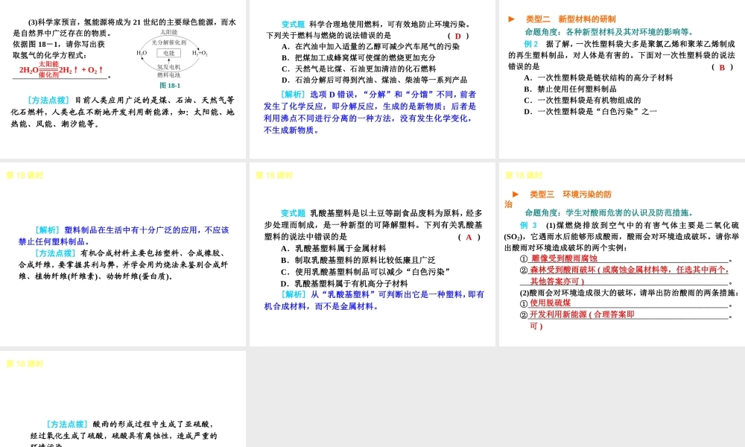The width and height of the screenshot is (745, 447).
Task: Click the 图18-1 caption under the diagram
Action: 170,86
